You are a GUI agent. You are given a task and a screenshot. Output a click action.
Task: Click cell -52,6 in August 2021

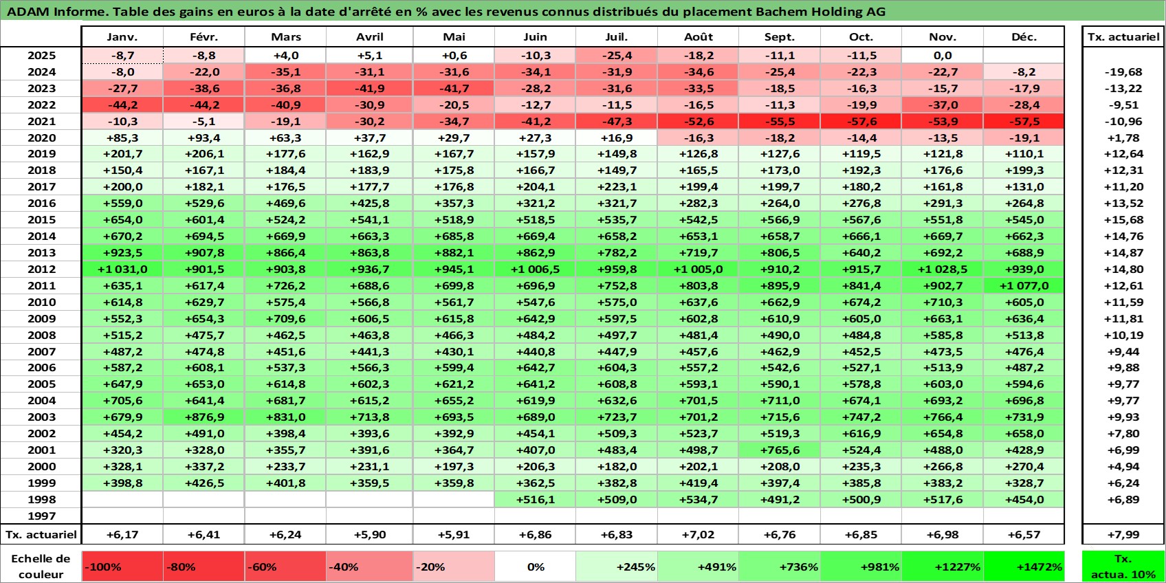pos(698,122)
